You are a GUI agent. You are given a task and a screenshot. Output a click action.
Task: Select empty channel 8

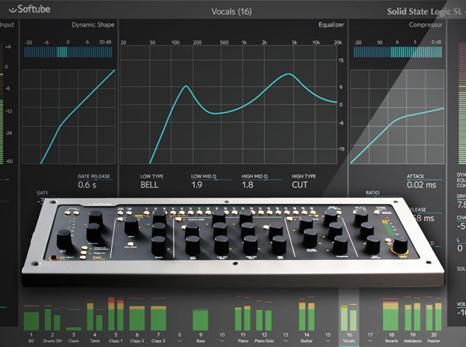179,338
